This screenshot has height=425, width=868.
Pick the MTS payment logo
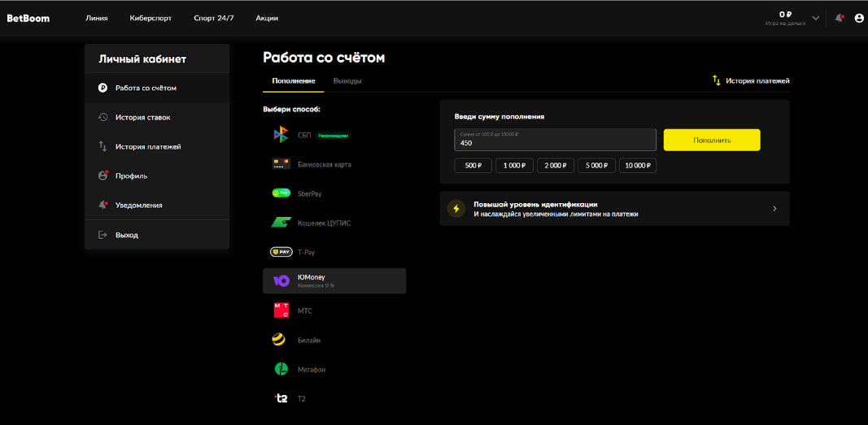click(281, 310)
